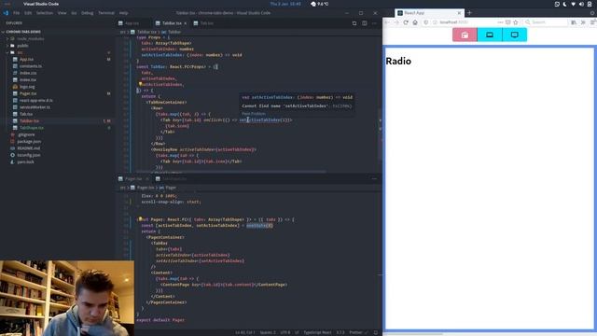Click the browser back arrow
597x336 pixels.
click(x=387, y=22)
